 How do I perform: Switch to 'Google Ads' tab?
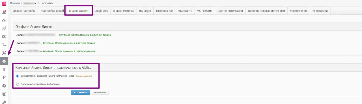(101, 11)
